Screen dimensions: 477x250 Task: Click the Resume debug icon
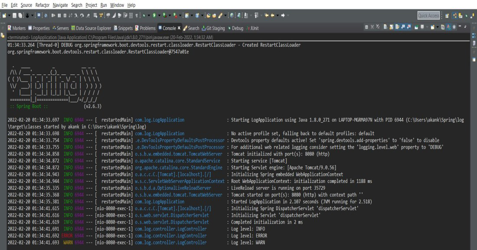click(x=54, y=15)
